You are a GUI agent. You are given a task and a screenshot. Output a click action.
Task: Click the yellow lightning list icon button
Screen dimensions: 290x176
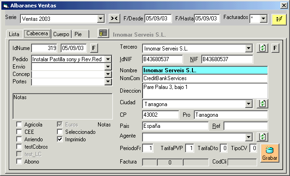coord(279,19)
